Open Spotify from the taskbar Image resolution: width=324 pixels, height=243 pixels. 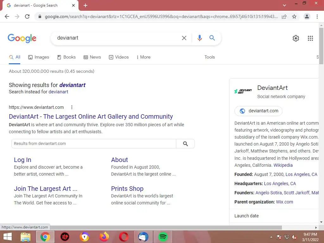(x=163, y=237)
